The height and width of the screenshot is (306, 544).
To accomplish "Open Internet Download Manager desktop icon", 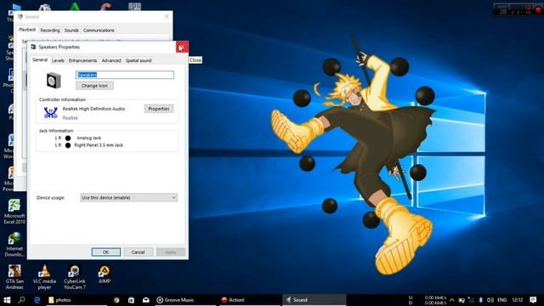I will tap(14, 245).
